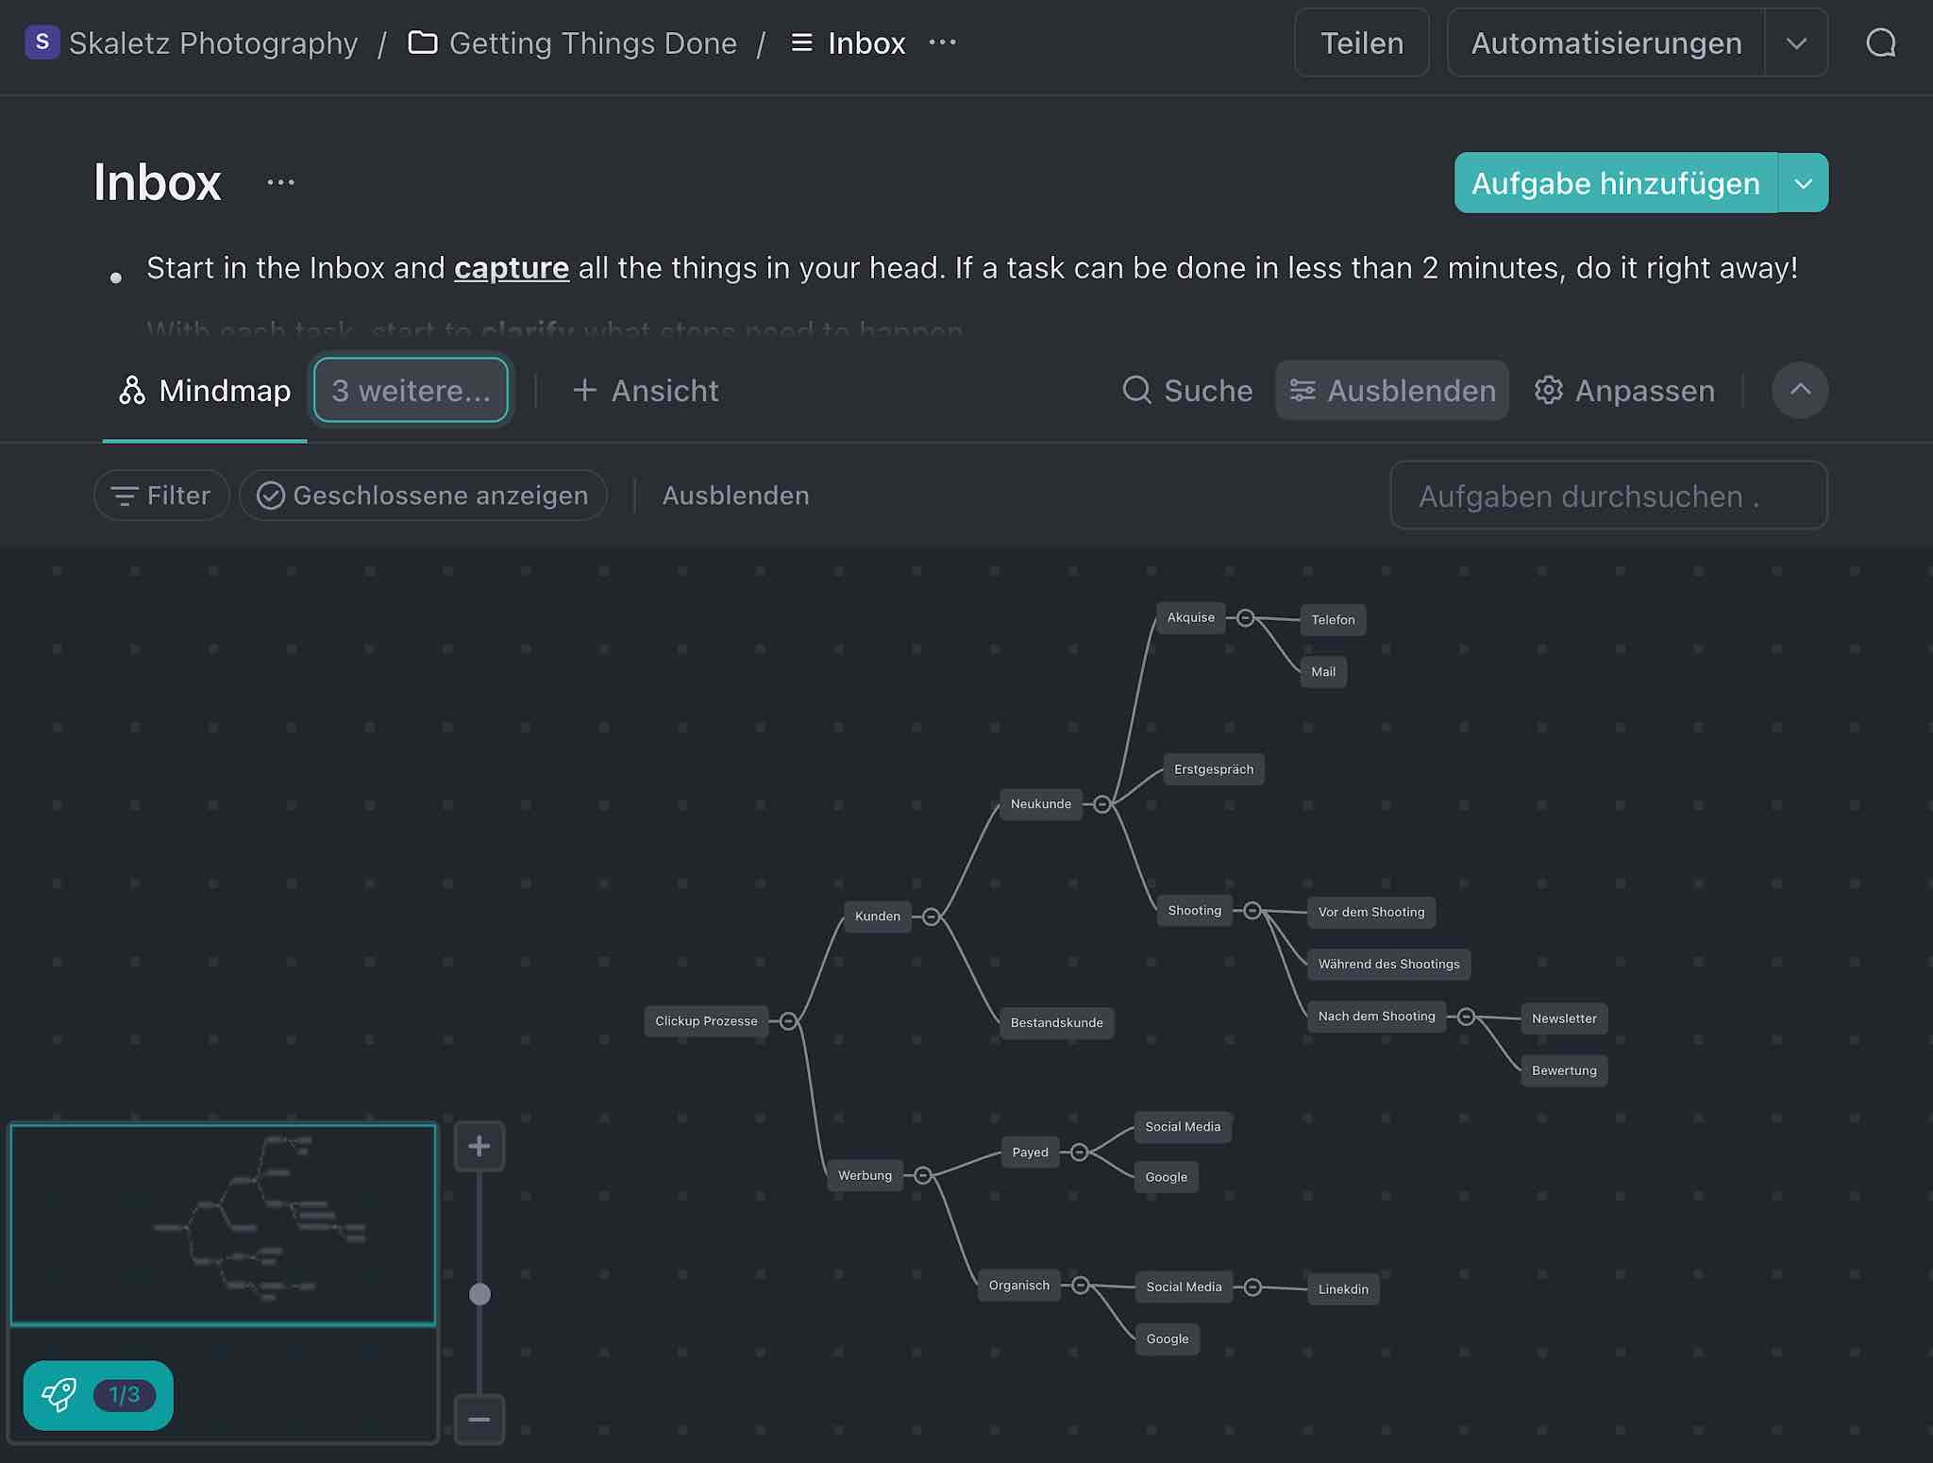Screen dimensions: 1933x1463
Task: Toggle the Ausblenden view controls button
Action: click(1392, 391)
